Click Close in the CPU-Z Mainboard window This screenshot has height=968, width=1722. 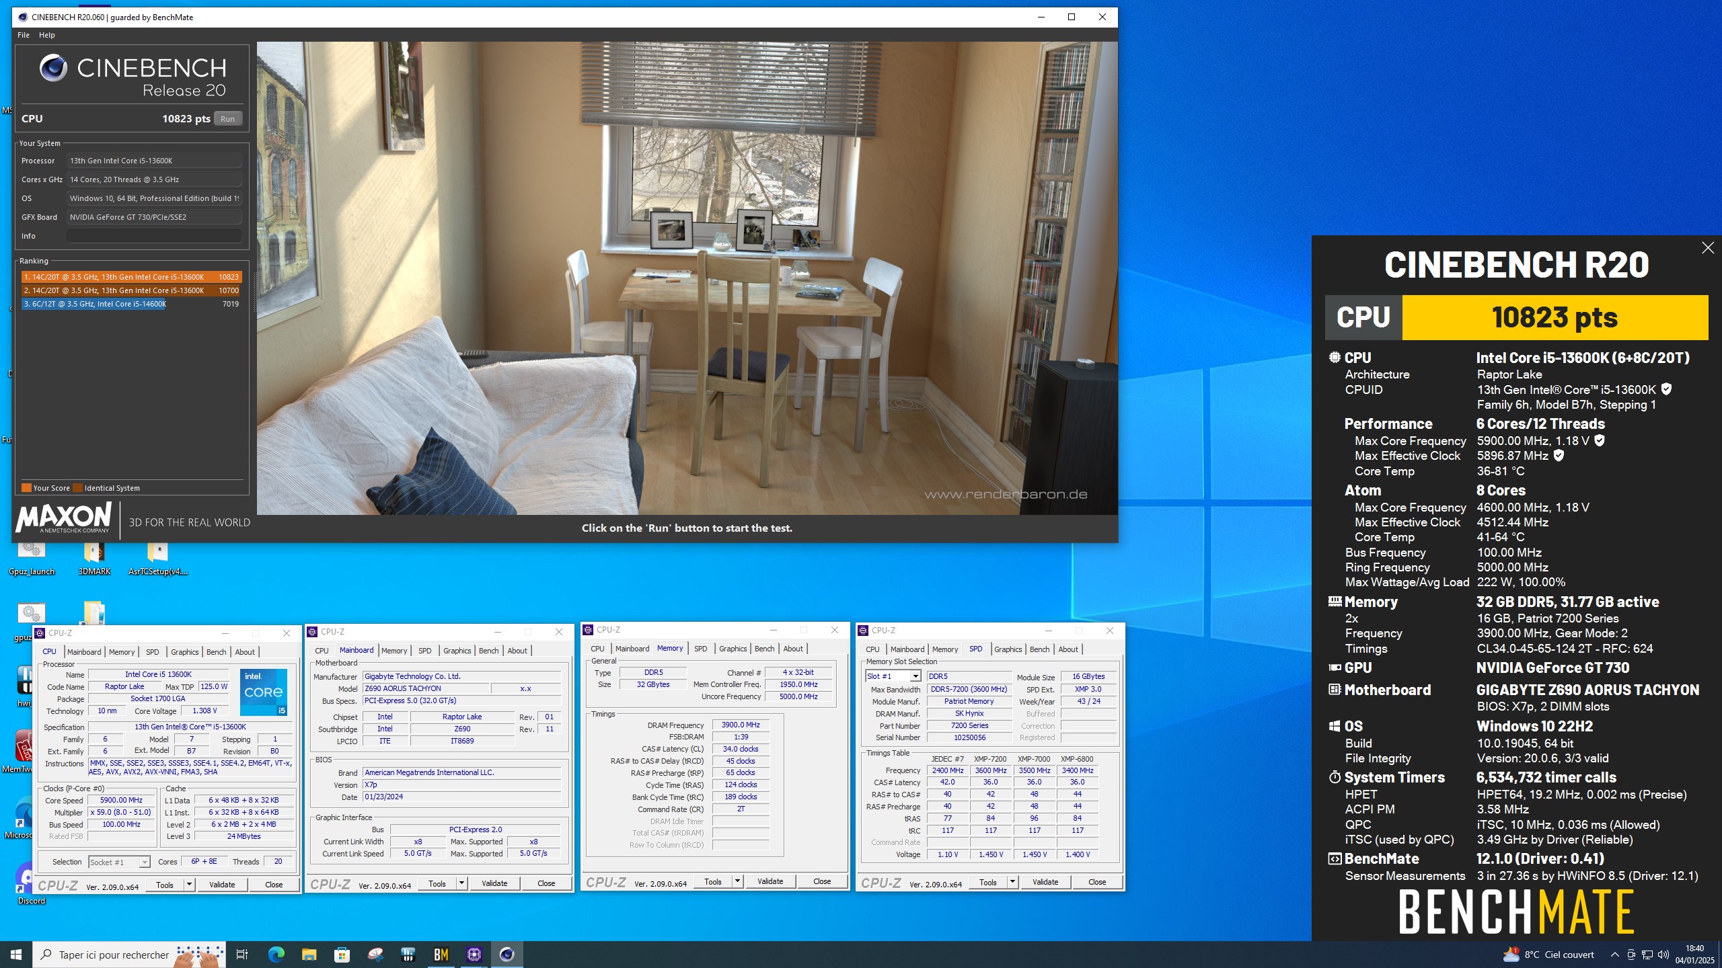click(x=546, y=883)
